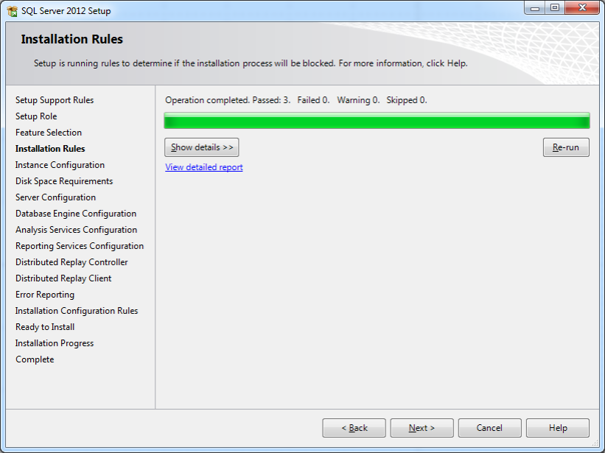Select the bold Installation Rules step in sidebar
The height and width of the screenshot is (453, 605).
tap(50, 149)
